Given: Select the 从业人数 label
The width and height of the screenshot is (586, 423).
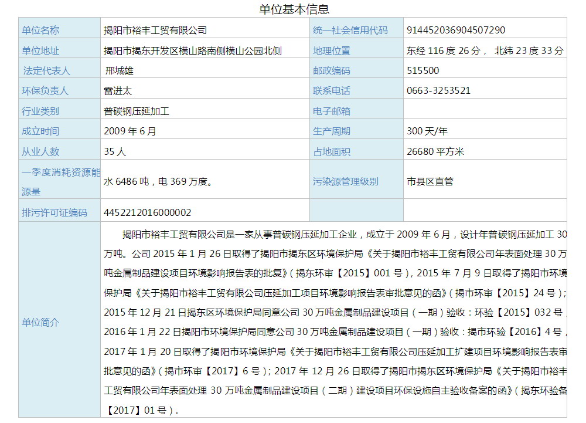Looking at the screenshot, I should (x=40, y=151).
